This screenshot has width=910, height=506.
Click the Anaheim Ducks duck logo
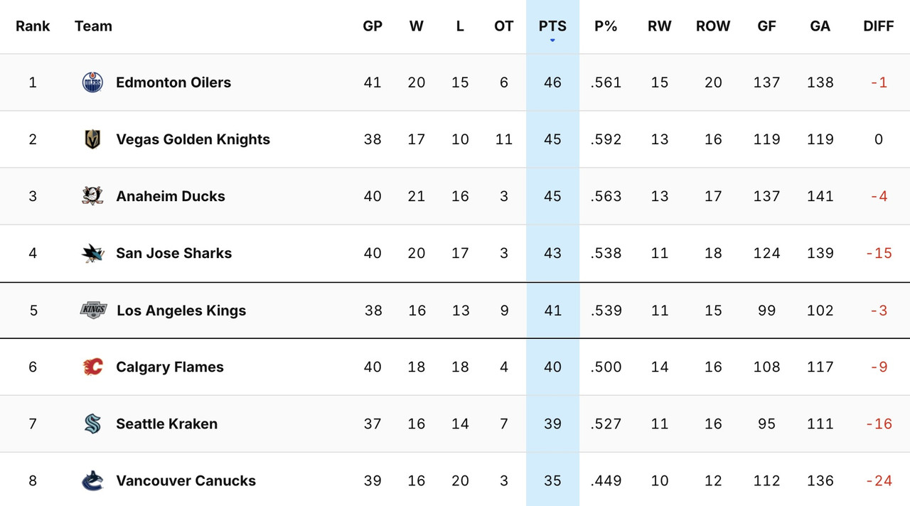93,195
